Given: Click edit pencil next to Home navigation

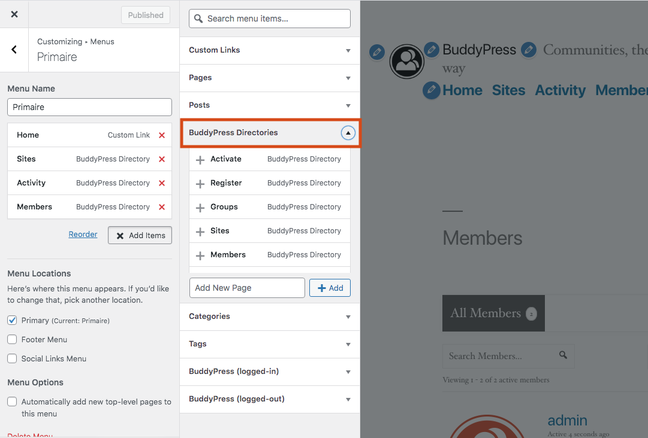Looking at the screenshot, I should (432, 90).
